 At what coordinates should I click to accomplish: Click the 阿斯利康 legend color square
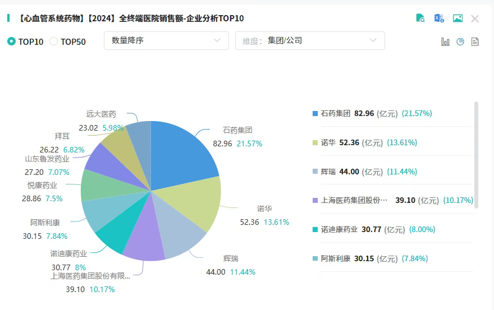click(315, 258)
